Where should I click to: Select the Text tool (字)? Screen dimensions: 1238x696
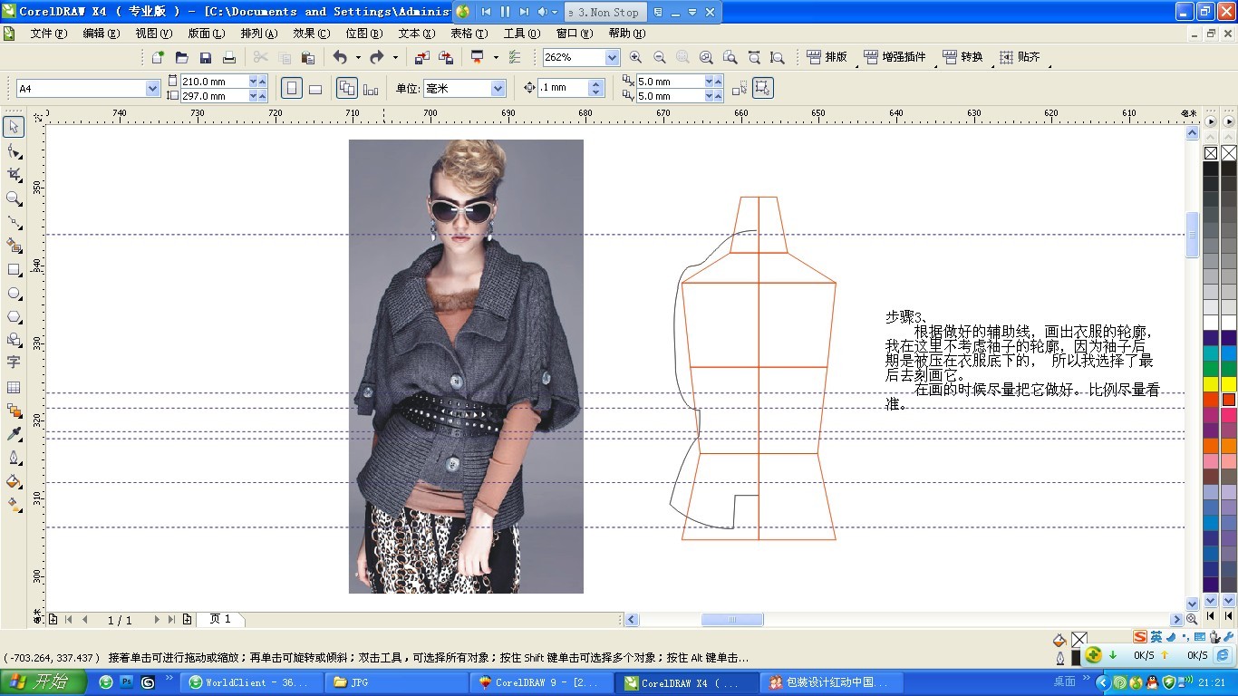[x=14, y=362]
